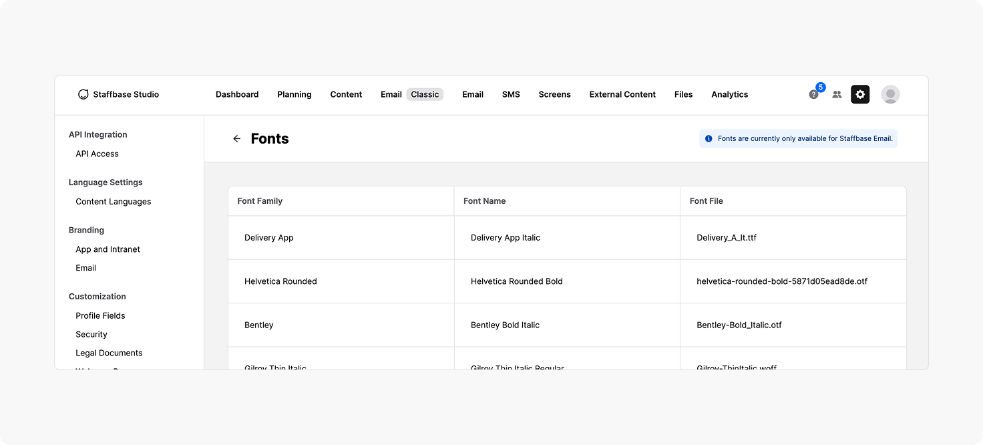The width and height of the screenshot is (983, 445).
Task: Open Legal Documents in the sidebar
Action: [x=109, y=353]
